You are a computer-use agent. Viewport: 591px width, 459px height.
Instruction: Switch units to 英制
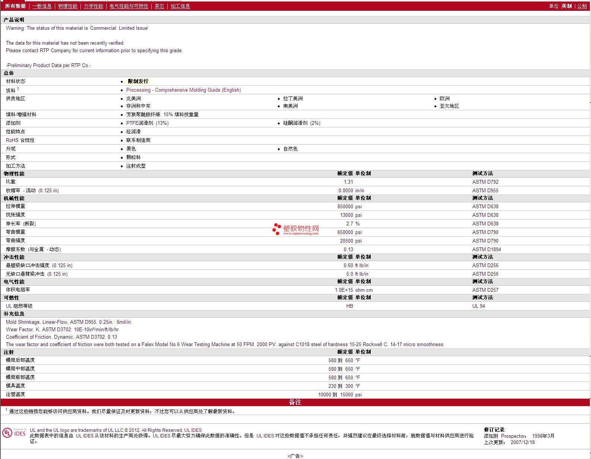[566, 6]
